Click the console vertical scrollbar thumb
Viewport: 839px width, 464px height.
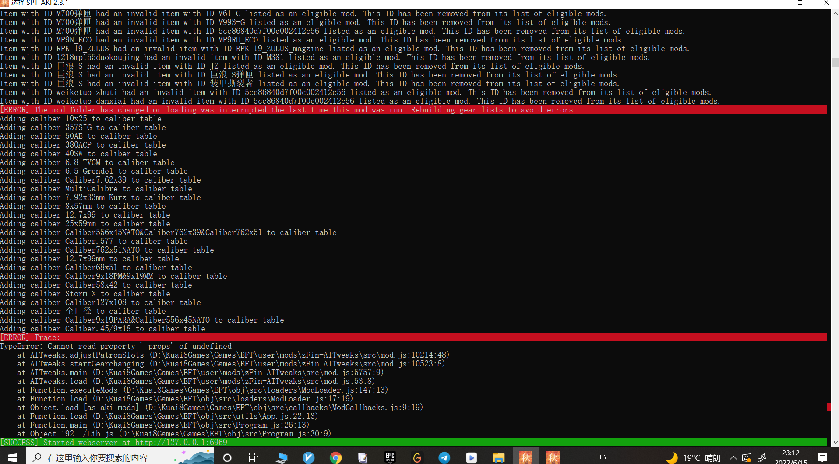pos(835,62)
